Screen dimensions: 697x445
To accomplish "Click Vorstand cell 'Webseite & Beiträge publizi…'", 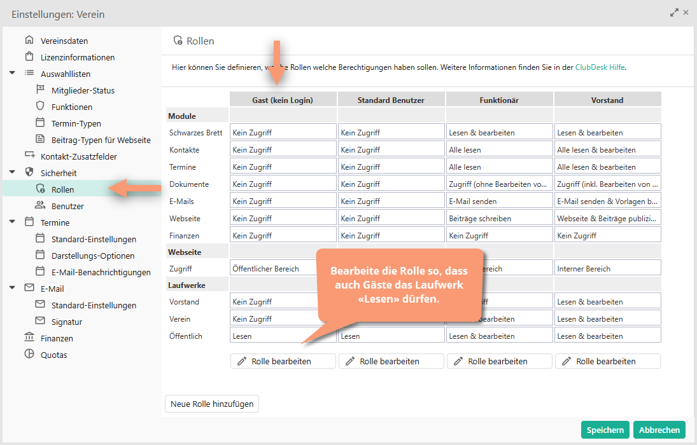I will (607, 219).
